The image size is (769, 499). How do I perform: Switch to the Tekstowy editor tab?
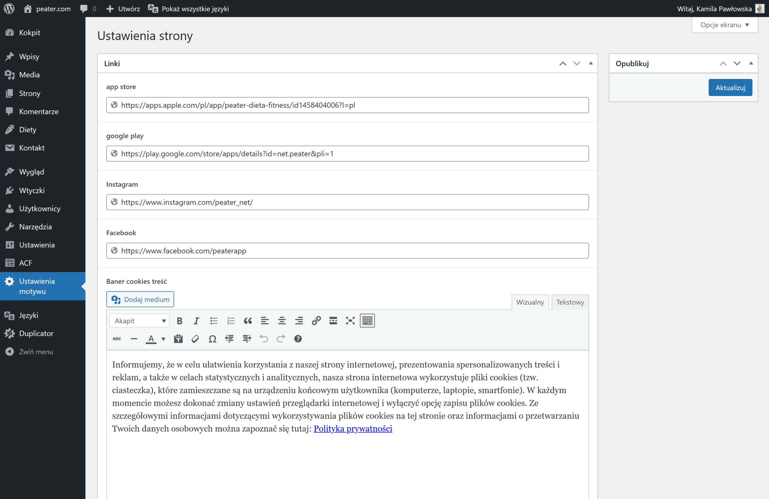coord(570,302)
